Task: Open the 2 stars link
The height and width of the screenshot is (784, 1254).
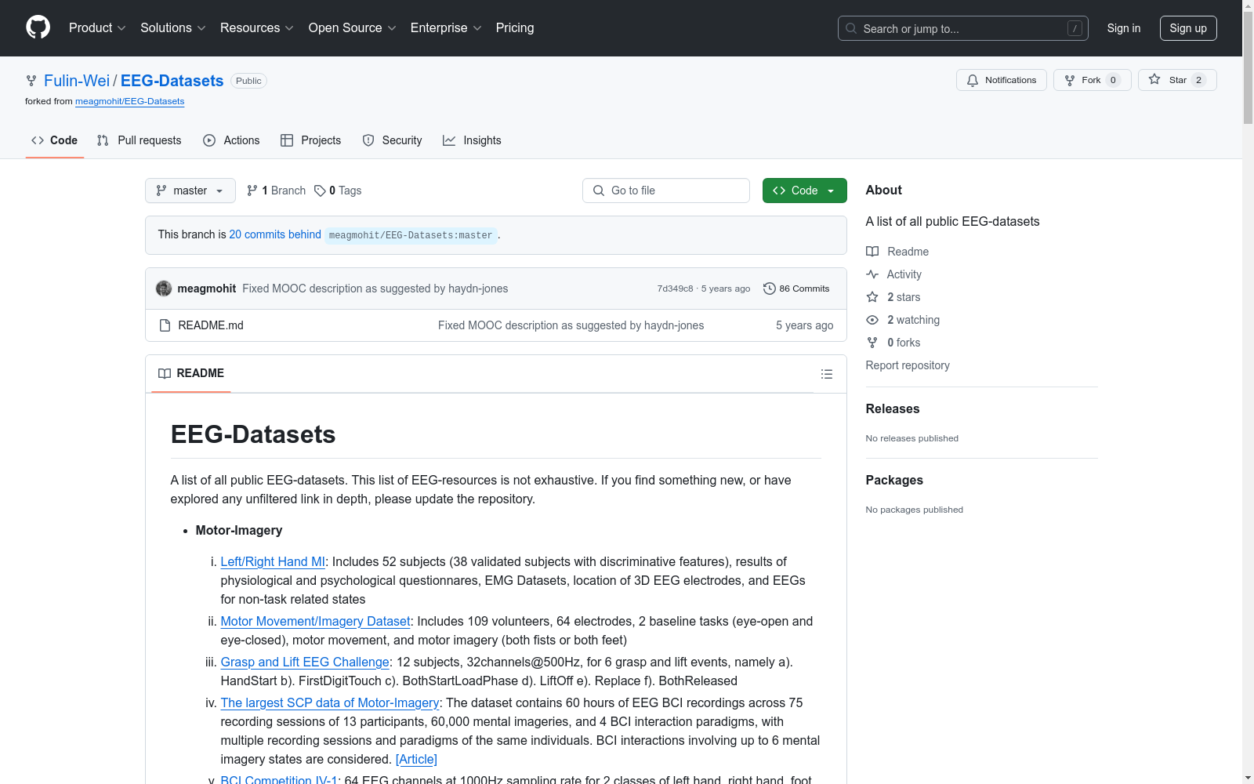Action: click(893, 297)
